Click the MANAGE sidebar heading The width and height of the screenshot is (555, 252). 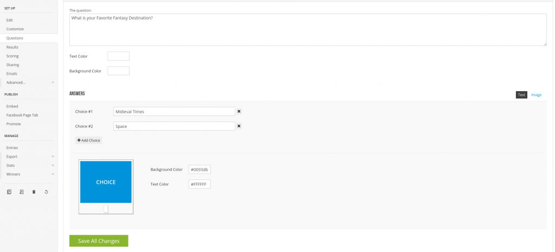11,136
